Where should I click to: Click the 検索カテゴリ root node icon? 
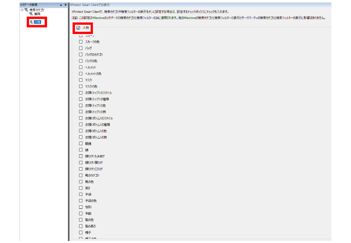click(x=26, y=10)
